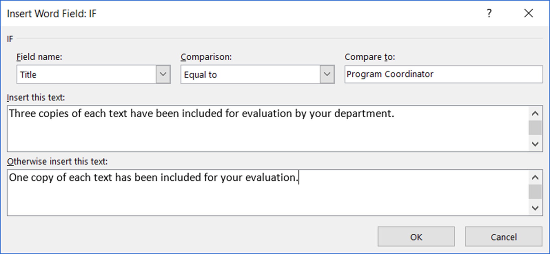Click scrollbar thumb of 'Insert this text' box
The width and height of the screenshot is (550, 254).
[535, 128]
